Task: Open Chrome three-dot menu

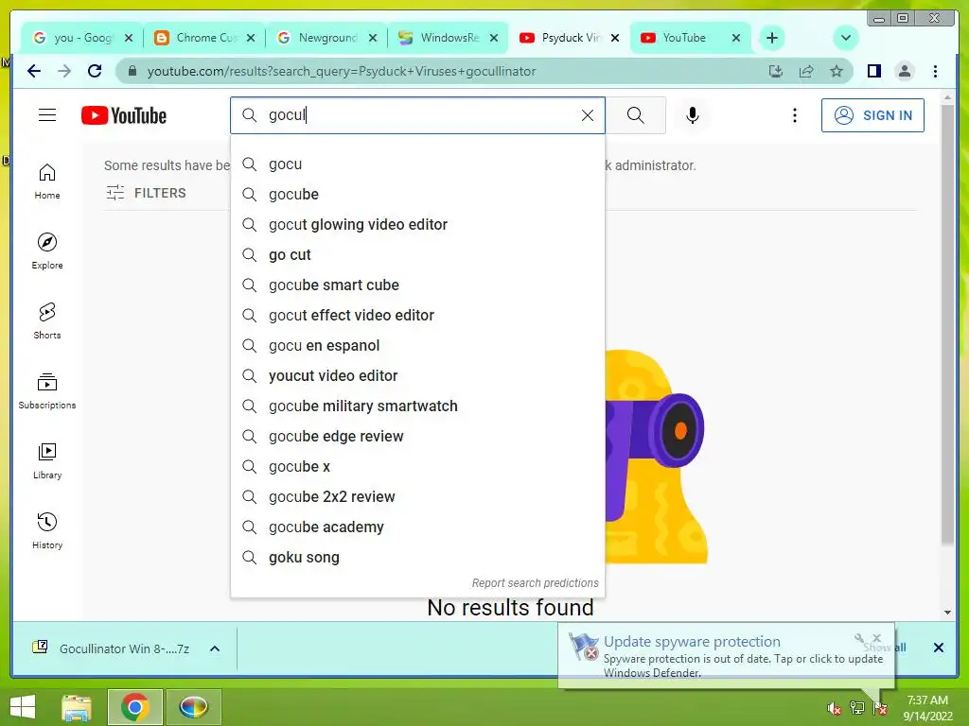Action: point(935,71)
